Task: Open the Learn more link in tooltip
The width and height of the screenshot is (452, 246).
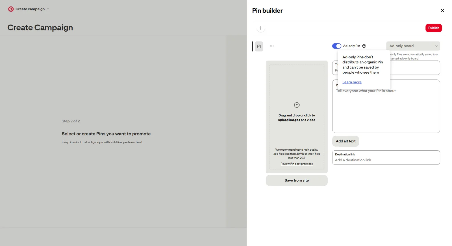Action: (x=352, y=82)
